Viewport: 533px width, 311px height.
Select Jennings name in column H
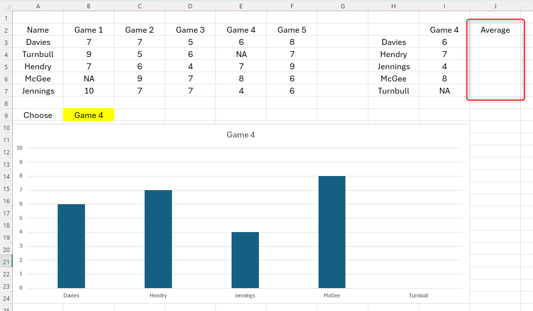click(x=394, y=66)
